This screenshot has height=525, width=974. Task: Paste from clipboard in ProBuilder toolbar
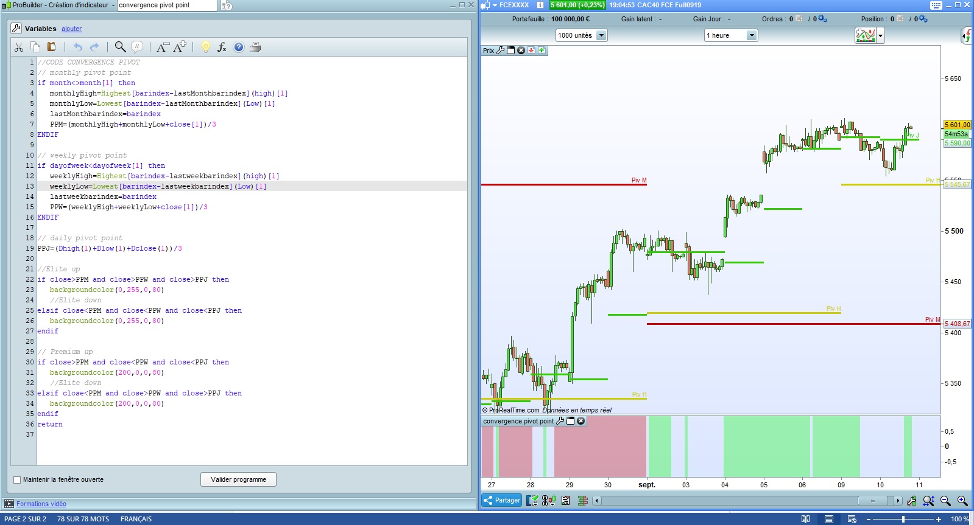pos(52,47)
